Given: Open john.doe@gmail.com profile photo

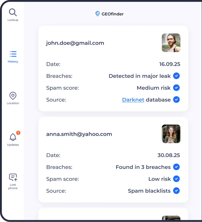Looking at the screenshot, I should click(171, 43).
